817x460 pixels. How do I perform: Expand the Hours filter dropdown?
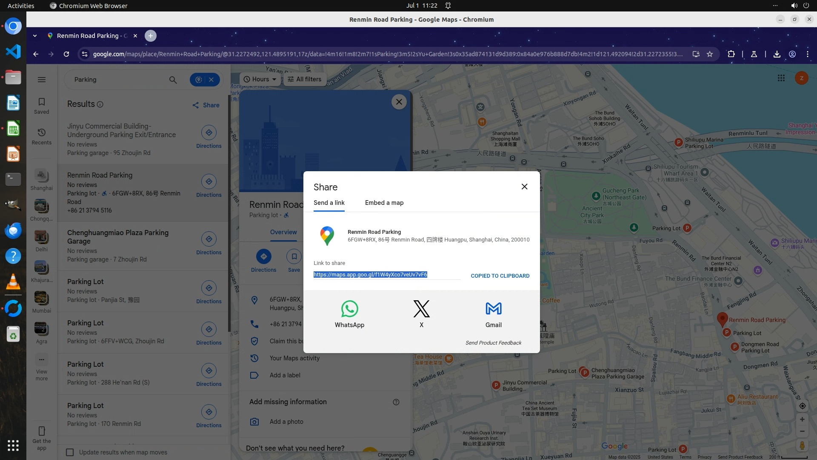(260, 79)
